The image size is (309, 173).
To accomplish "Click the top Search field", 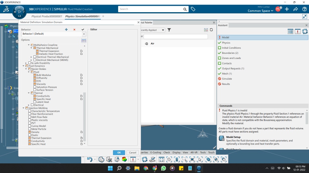I will 151,9.
